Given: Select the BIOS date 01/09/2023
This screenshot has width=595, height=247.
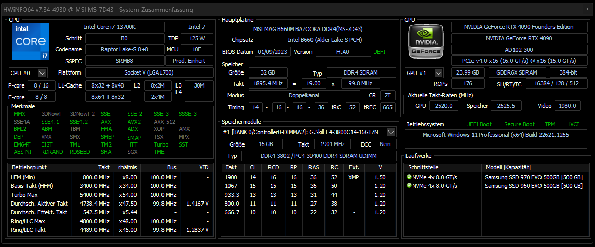Looking at the screenshot, I should (273, 52).
